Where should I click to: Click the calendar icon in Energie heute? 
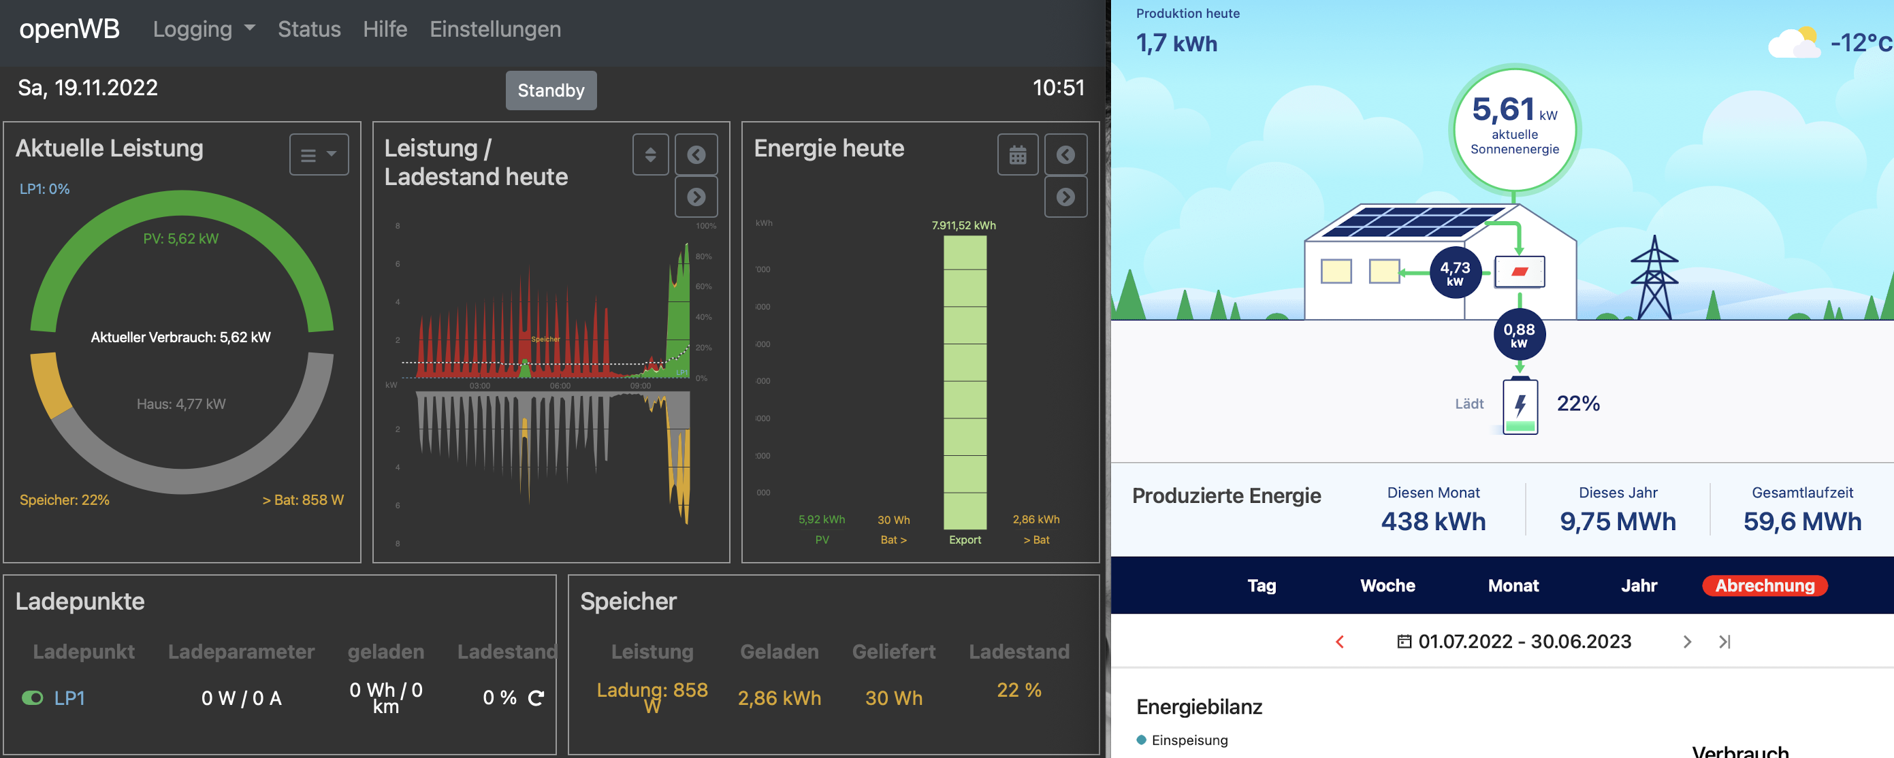1018,154
